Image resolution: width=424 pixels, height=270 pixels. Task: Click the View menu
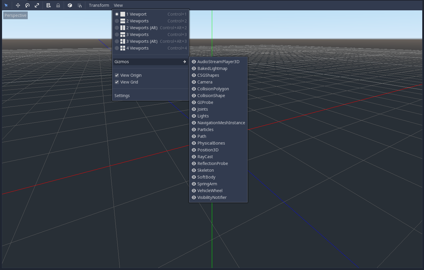[x=118, y=5]
